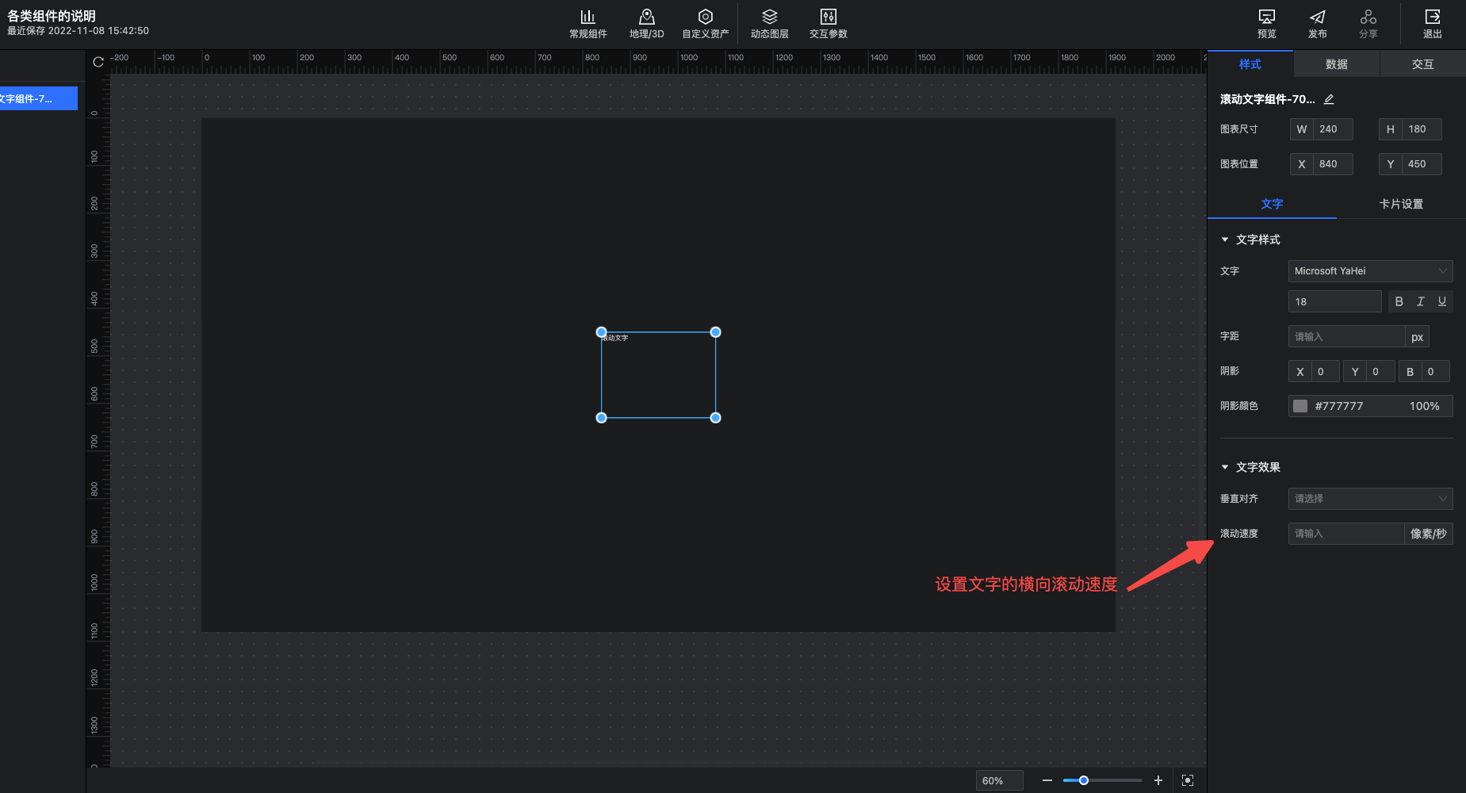Toggle italic text formatting
Image resolution: width=1466 pixels, height=793 pixels.
[1420, 301]
